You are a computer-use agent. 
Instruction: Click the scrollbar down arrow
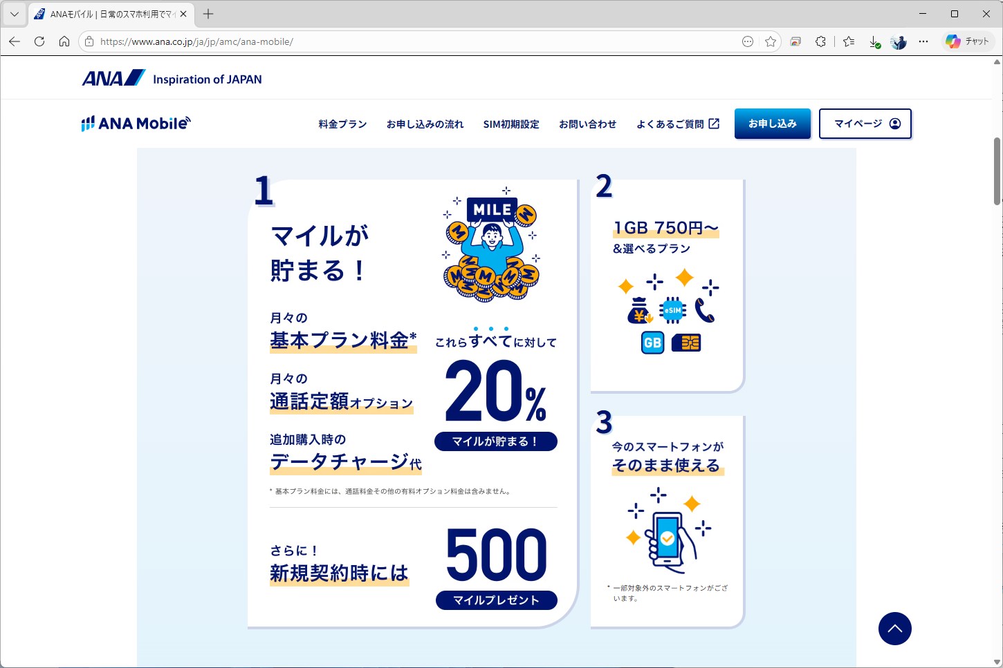coord(997,662)
